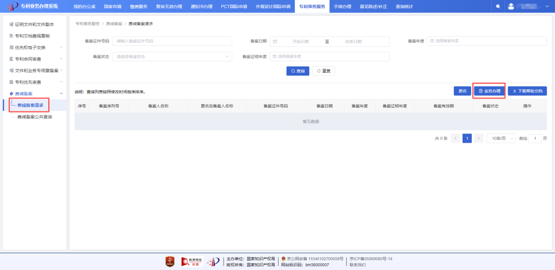
Task: Click the 党政机关 badge icon in footer
Action: click(170, 262)
